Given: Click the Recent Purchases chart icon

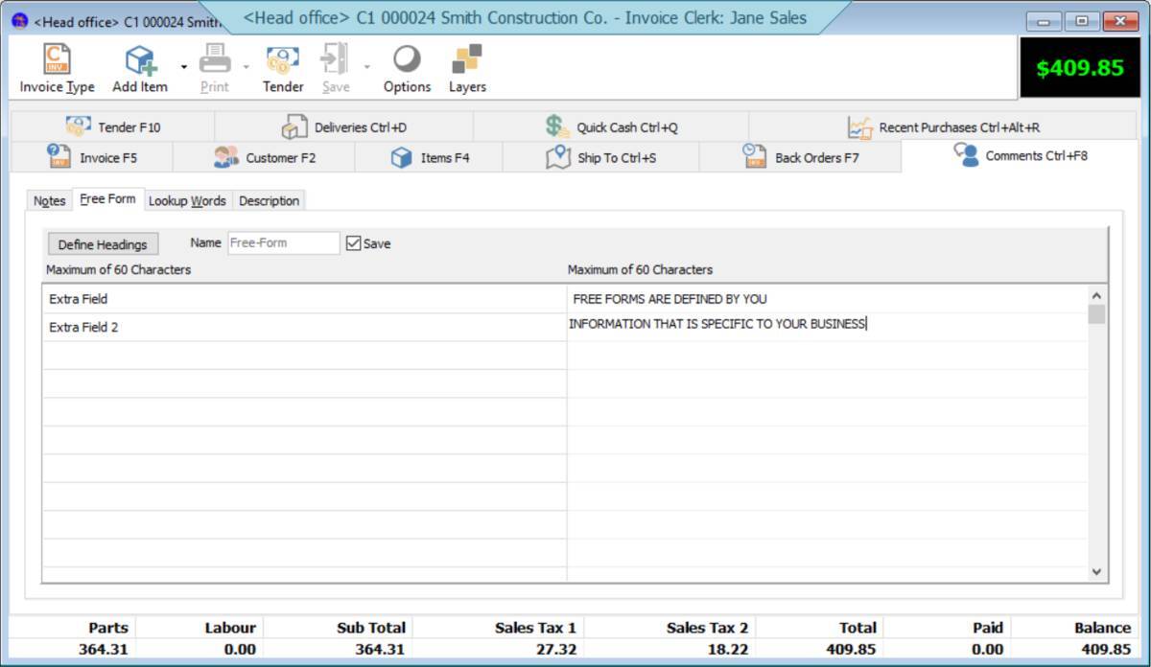Looking at the screenshot, I should (859, 125).
